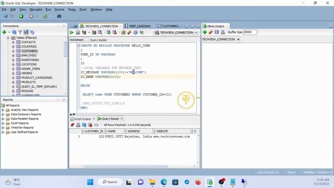This screenshot has height=188, width=334.
Task: Print the Dbms Output contents
Action: pos(223,32)
